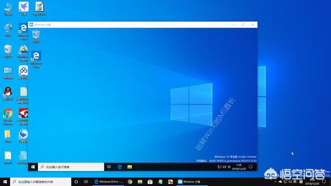Open File Explorer on the sandbox taskbar
This screenshot has width=331, height=186.
[130, 167]
